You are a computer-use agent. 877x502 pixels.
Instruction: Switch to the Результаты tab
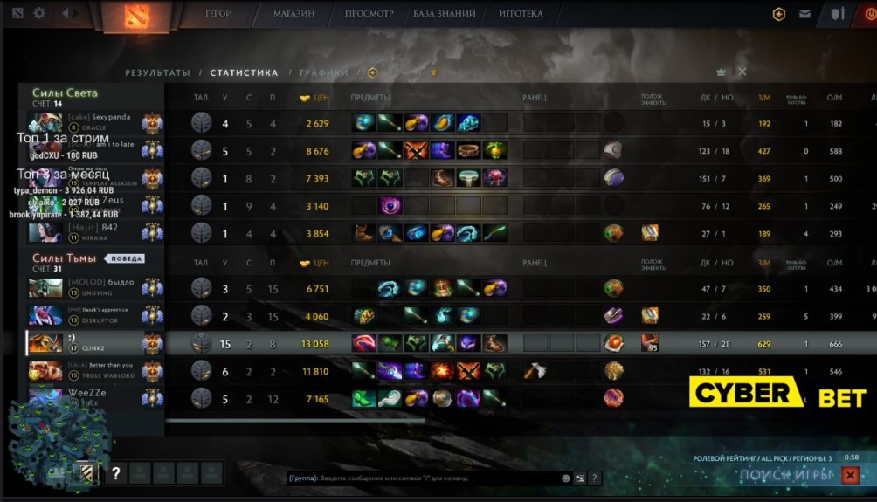click(157, 72)
